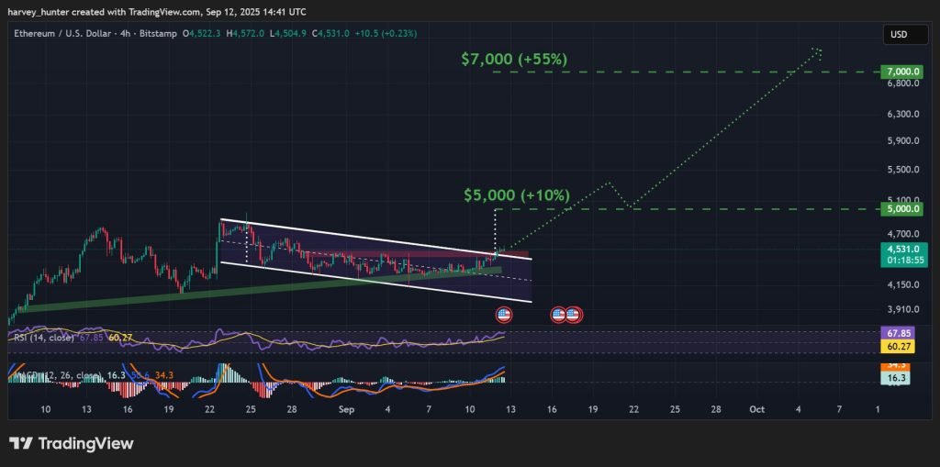Click the $5,000 (+10%) target label

point(516,195)
